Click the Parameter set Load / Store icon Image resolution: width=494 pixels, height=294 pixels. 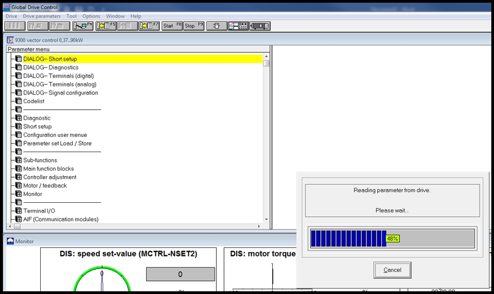(x=18, y=143)
